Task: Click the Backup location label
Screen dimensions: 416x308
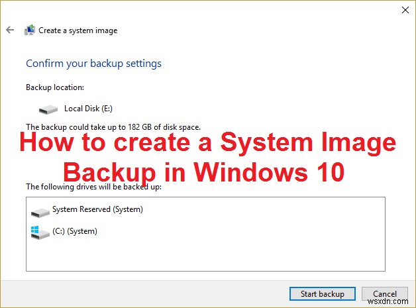Action: coord(54,87)
